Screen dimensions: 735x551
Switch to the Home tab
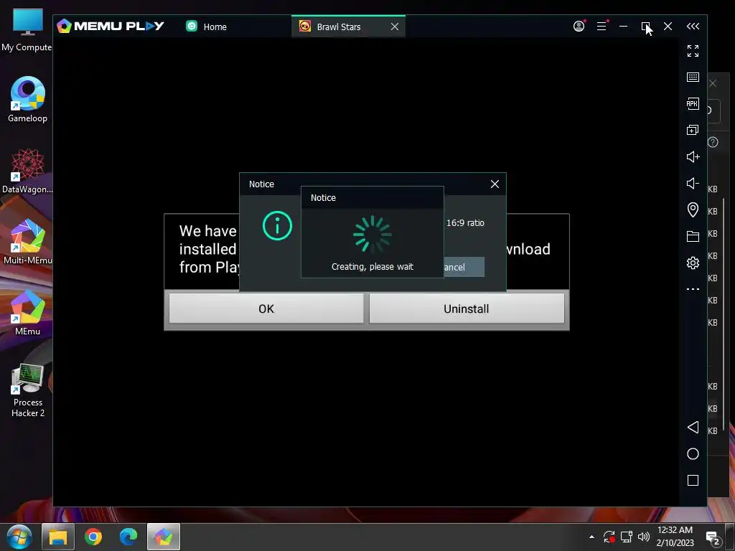[207, 27]
